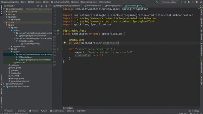Collapse the main folder
Image resolution: width=203 pixels, height=114 pixels.
pyautogui.click(x=9, y=28)
